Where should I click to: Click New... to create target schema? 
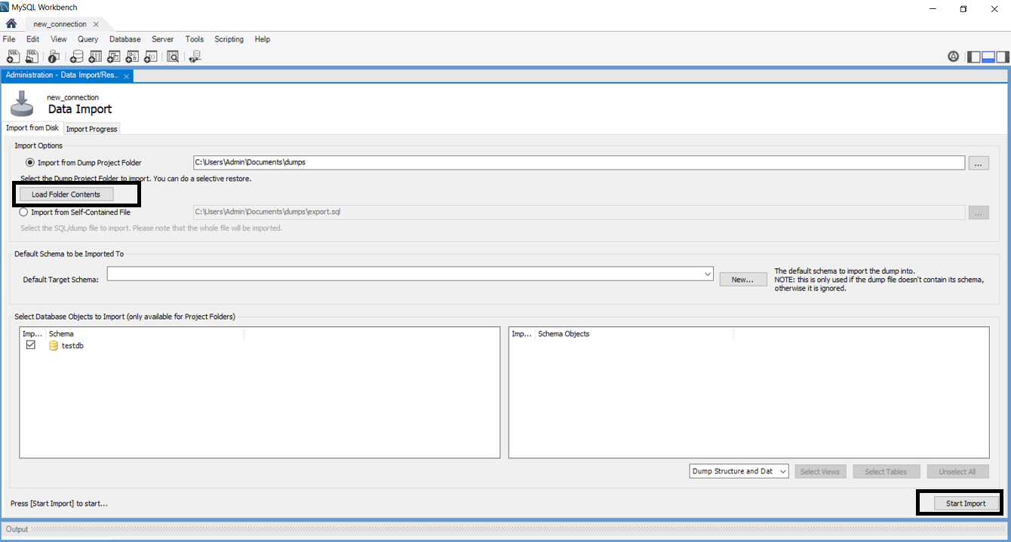click(x=742, y=280)
